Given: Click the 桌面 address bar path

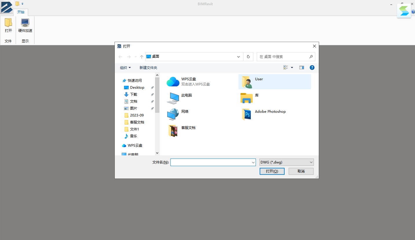Looking at the screenshot, I should (156, 57).
